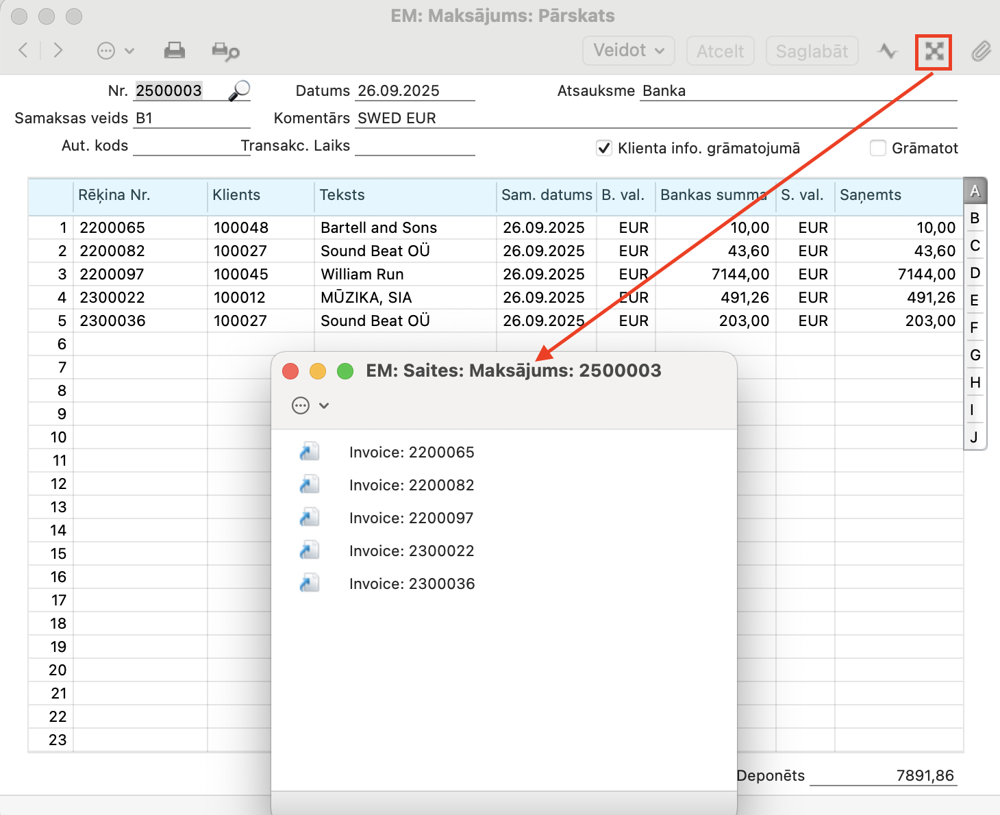The height and width of the screenshot is (815, 1000).
Task: Uncheck Klienta info. grāmatojumā checkbox
Action: coord(604,148)
